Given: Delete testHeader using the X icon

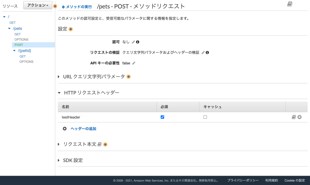Looking at the screenshot, I should (x=299, y=117).
